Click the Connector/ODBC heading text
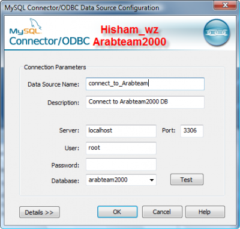The height and width of the screenshot is (229, 240). (49, 41)
